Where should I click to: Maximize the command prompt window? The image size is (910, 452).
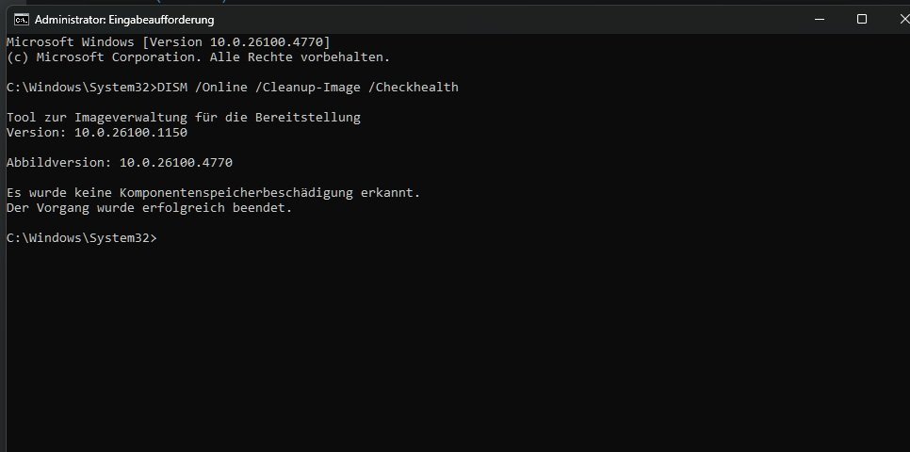pyautogui.click(x=862, y=19)
